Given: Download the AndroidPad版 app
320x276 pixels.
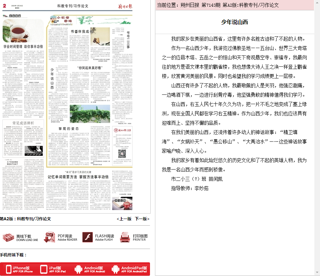Looking at the screenshot, I should pyautogui.click(x=129, y=269).
